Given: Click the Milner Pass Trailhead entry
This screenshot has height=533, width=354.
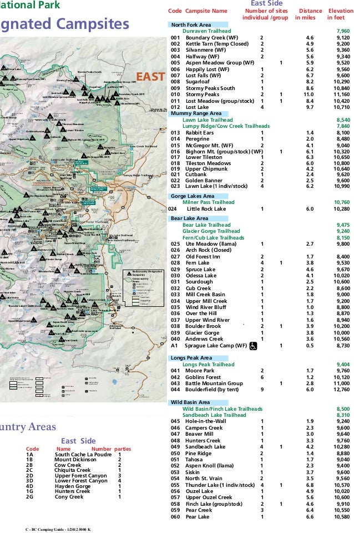Looking at the screenshot, I should [209, 202].
